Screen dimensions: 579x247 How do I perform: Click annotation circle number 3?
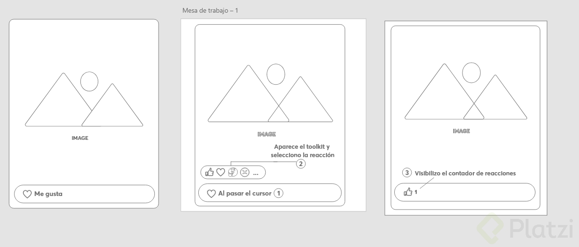407,173
